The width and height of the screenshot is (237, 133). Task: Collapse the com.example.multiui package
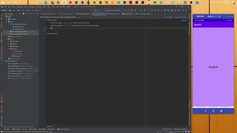tap(9, 24)
